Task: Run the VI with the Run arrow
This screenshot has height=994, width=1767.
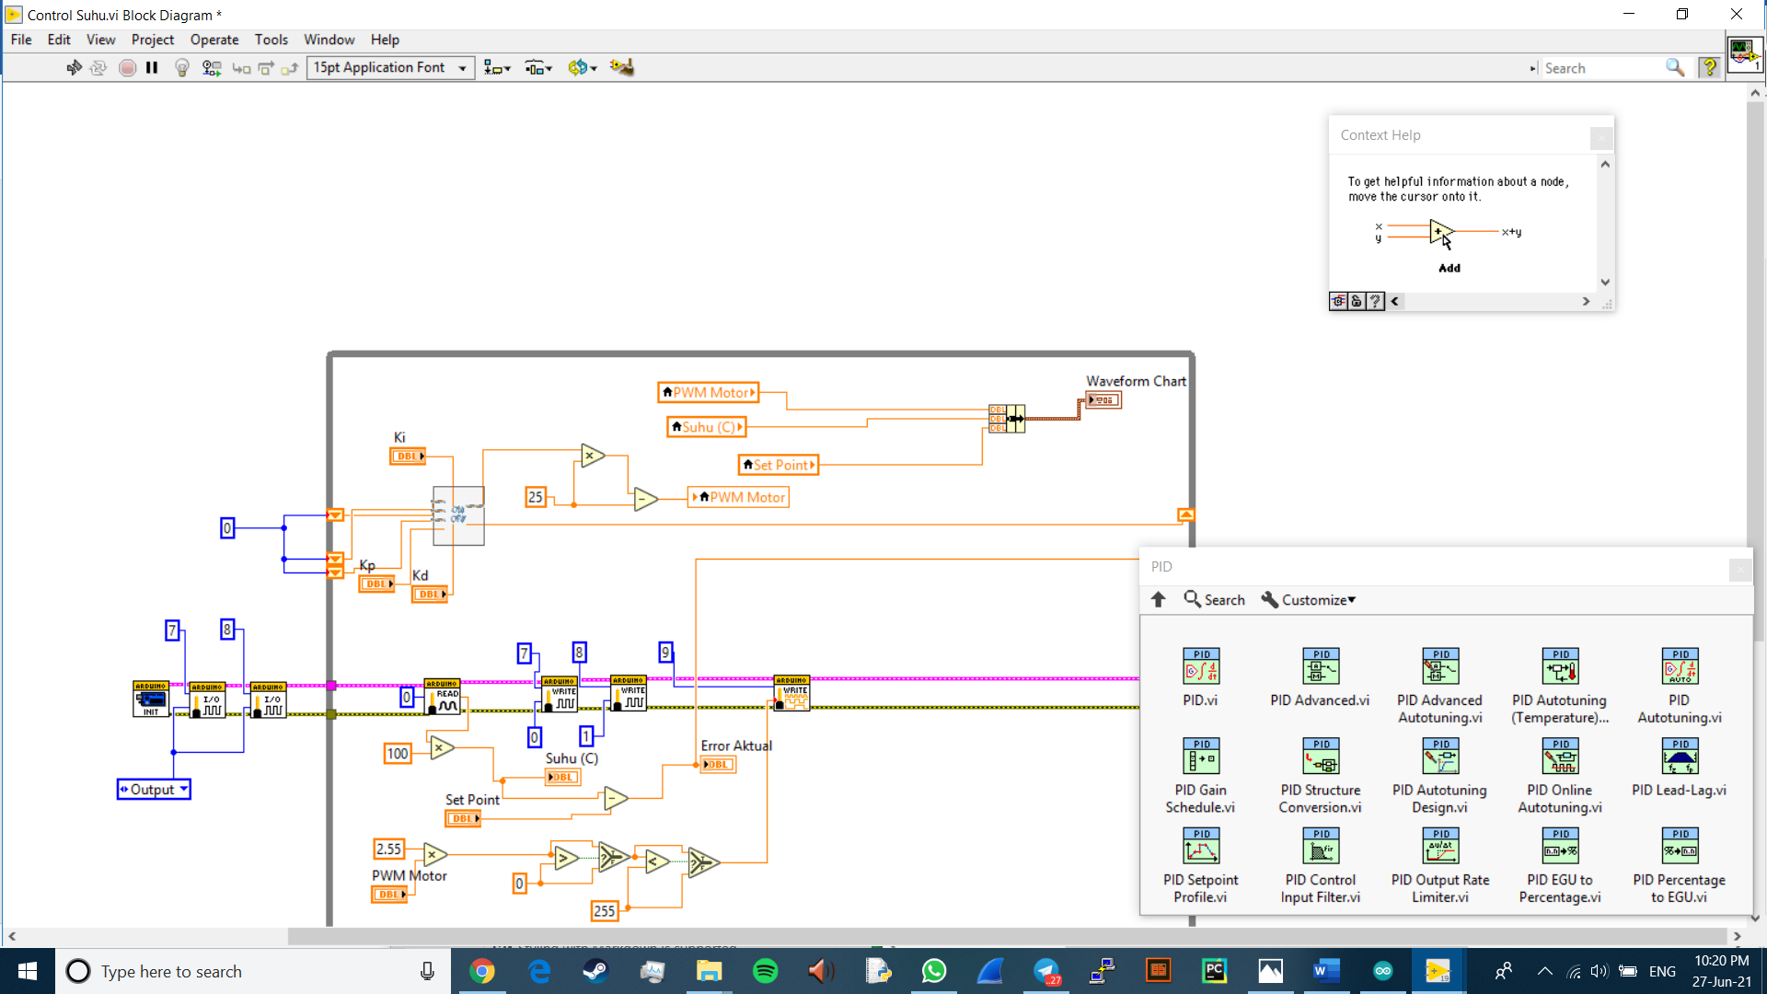Action: click(x=74, y=67)
